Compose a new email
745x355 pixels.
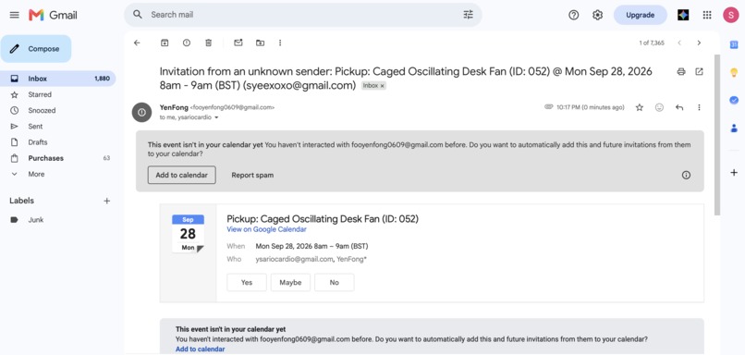(36, 48)
